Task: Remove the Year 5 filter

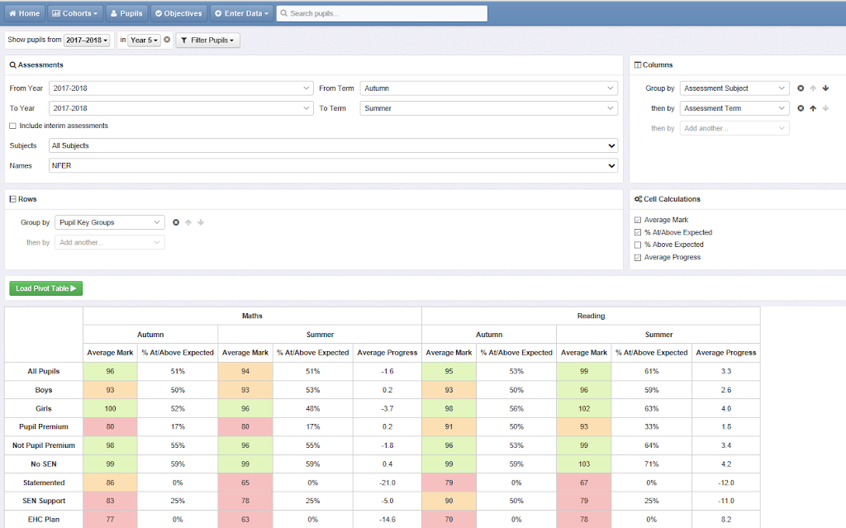Action: (167, 40)
